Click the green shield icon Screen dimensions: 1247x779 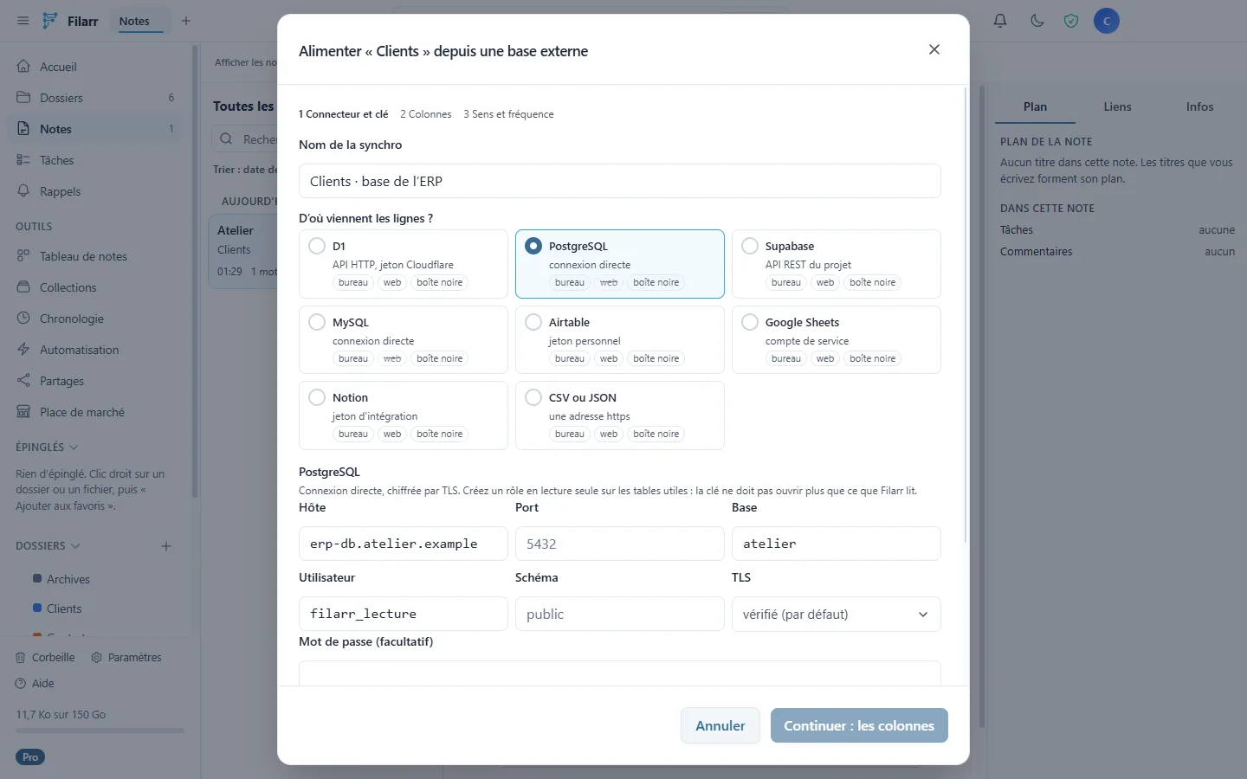pos(1071,21)
